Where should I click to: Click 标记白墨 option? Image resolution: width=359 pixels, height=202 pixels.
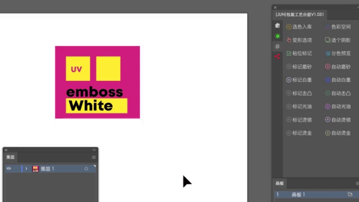click(299, 80)
